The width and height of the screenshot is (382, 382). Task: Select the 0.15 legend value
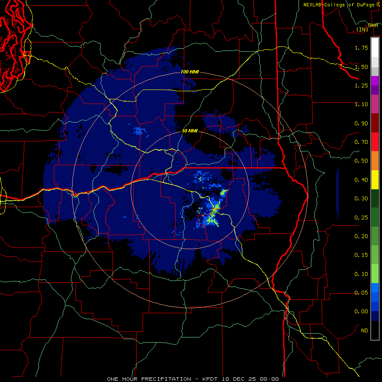click(x=361, y=255)
